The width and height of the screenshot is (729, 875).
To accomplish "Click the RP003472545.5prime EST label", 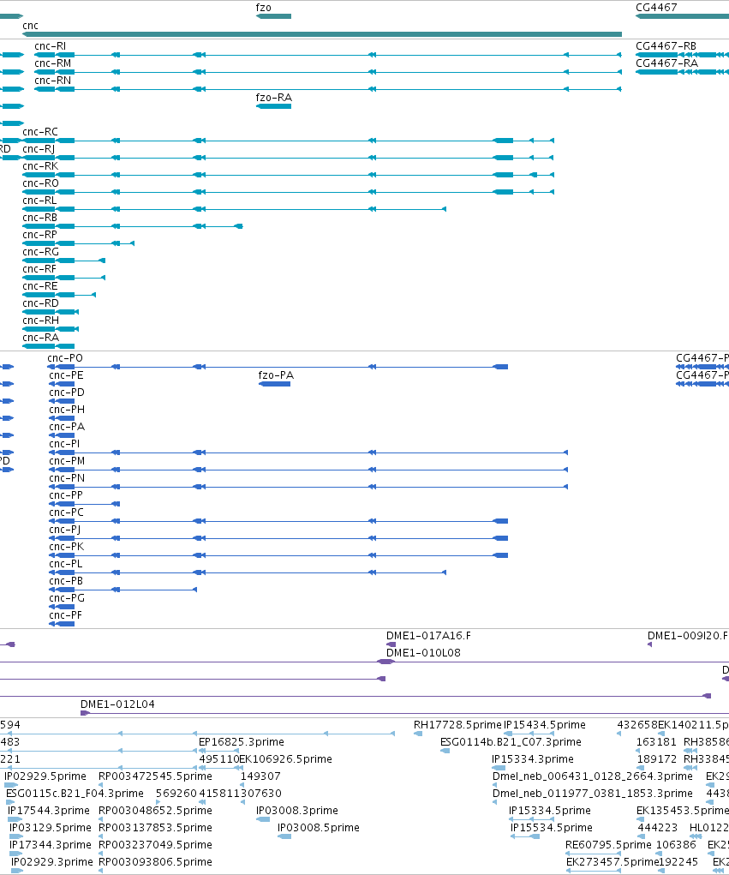I will 155,776.
